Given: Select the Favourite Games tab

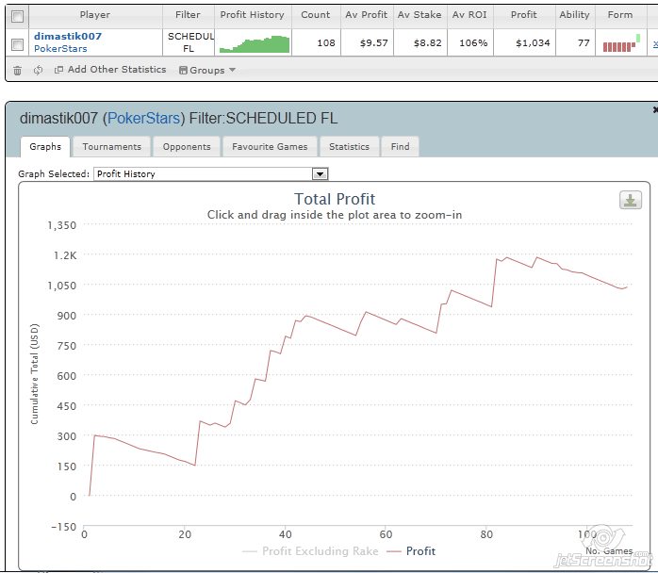Looking at the screenshot, I should click(270, 147).
